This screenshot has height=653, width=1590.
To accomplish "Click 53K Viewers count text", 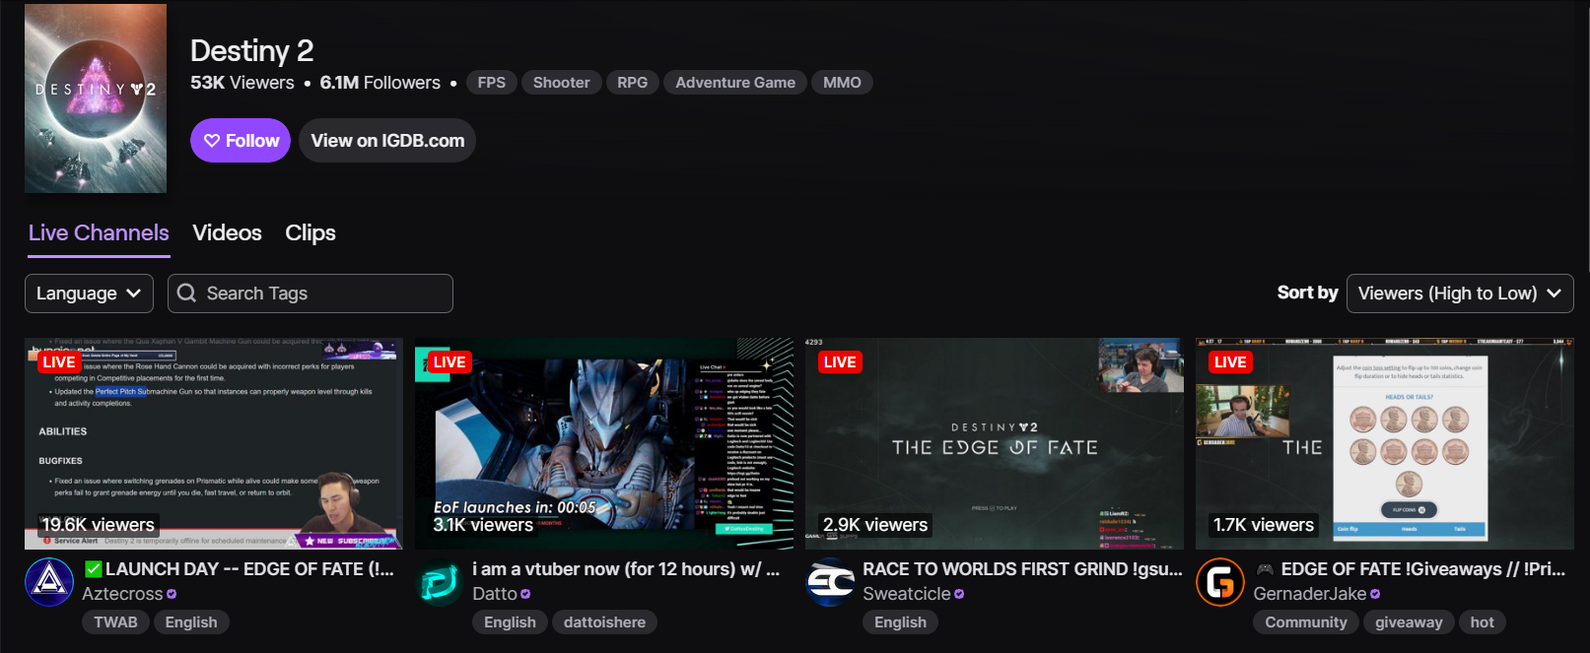I will 242,83.
